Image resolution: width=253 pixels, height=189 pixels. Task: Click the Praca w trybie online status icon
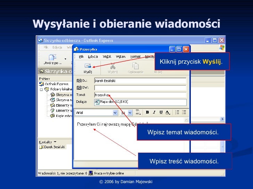(91, 173)
